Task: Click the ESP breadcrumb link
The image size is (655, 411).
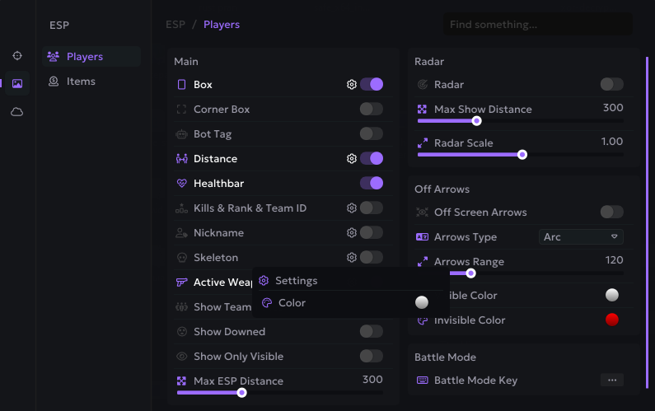Action: (175, 25)
